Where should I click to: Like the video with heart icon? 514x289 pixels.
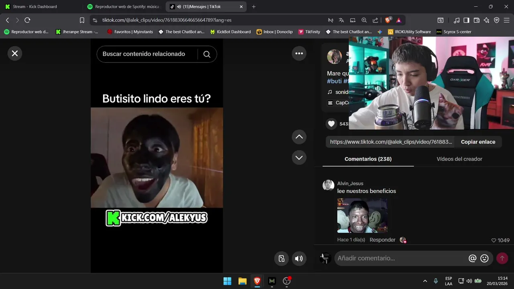[331, 124]
